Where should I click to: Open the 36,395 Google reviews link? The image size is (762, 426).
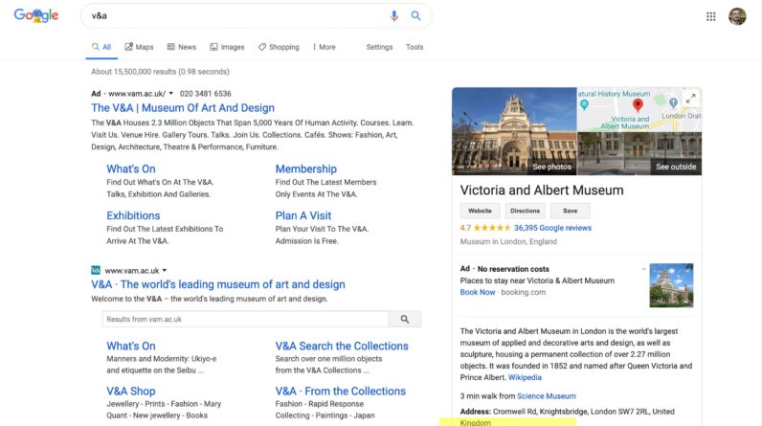[552, 228]
